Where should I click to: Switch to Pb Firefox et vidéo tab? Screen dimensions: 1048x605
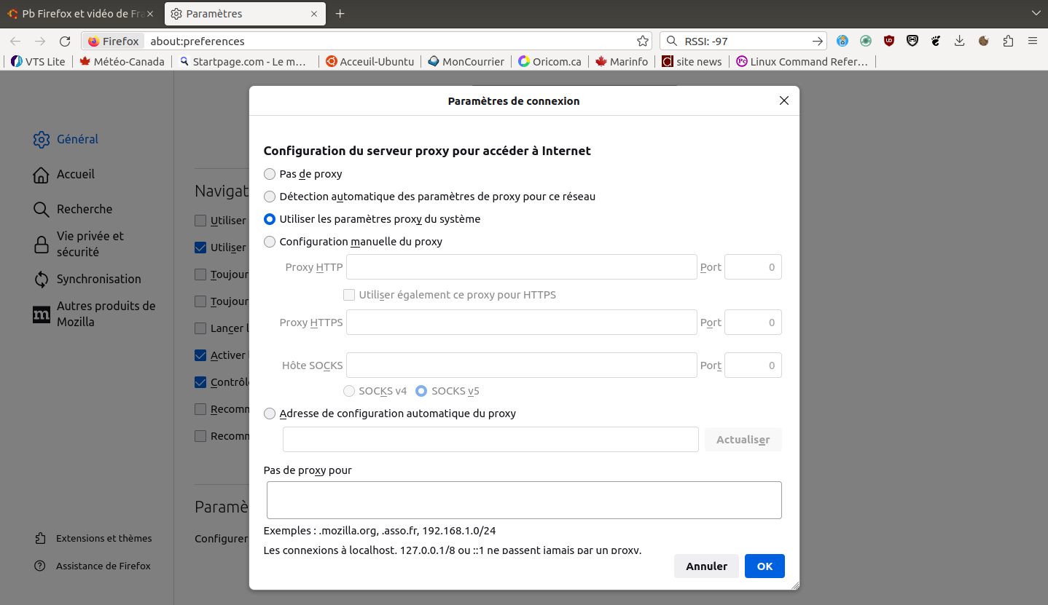coord(82,14)
